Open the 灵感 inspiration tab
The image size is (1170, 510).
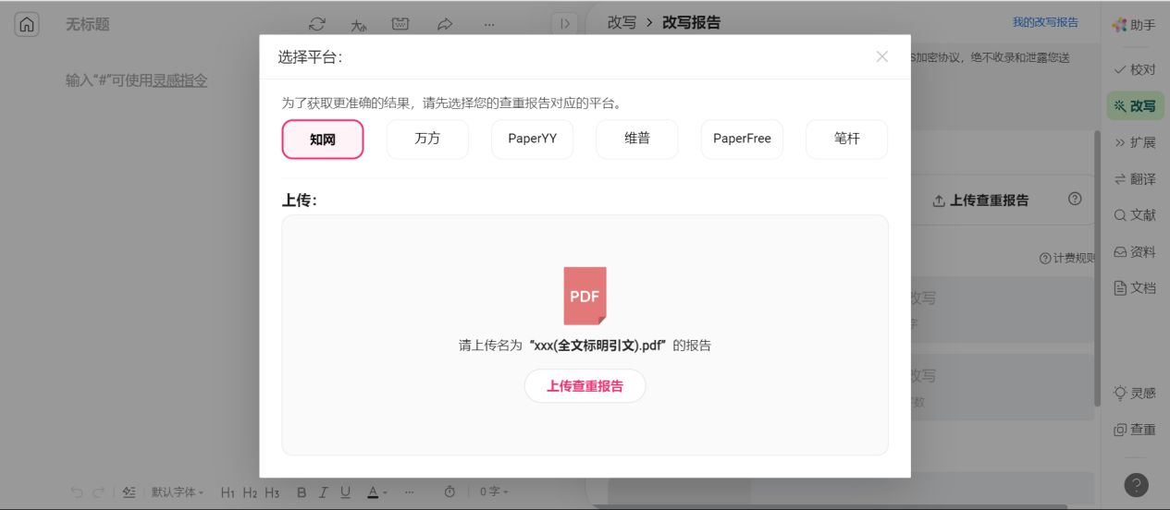pyautogui.click(x=1135, y=393)
